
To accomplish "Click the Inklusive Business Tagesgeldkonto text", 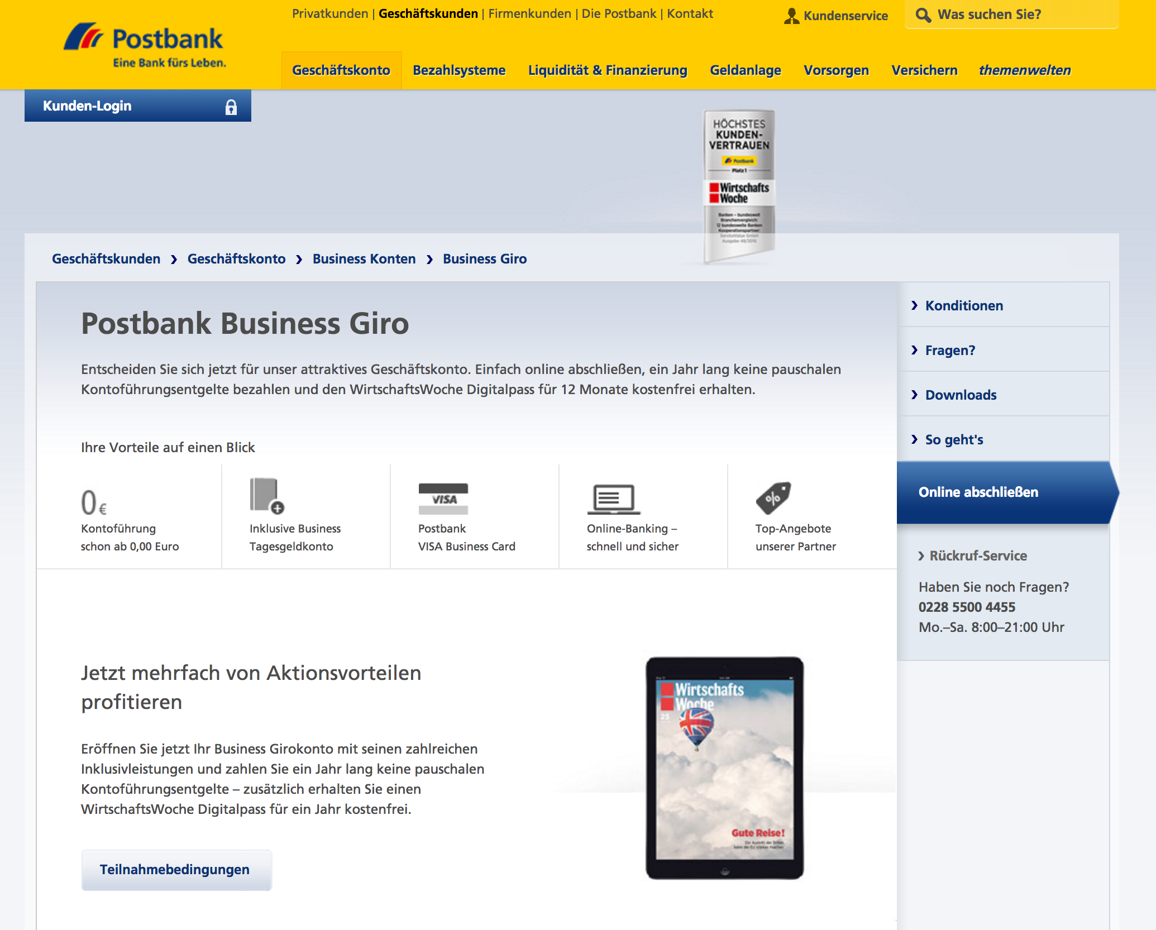I will click(x=295, y=538).
